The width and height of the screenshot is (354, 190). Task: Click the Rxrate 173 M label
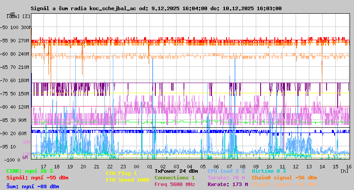(x=227, y=184)
